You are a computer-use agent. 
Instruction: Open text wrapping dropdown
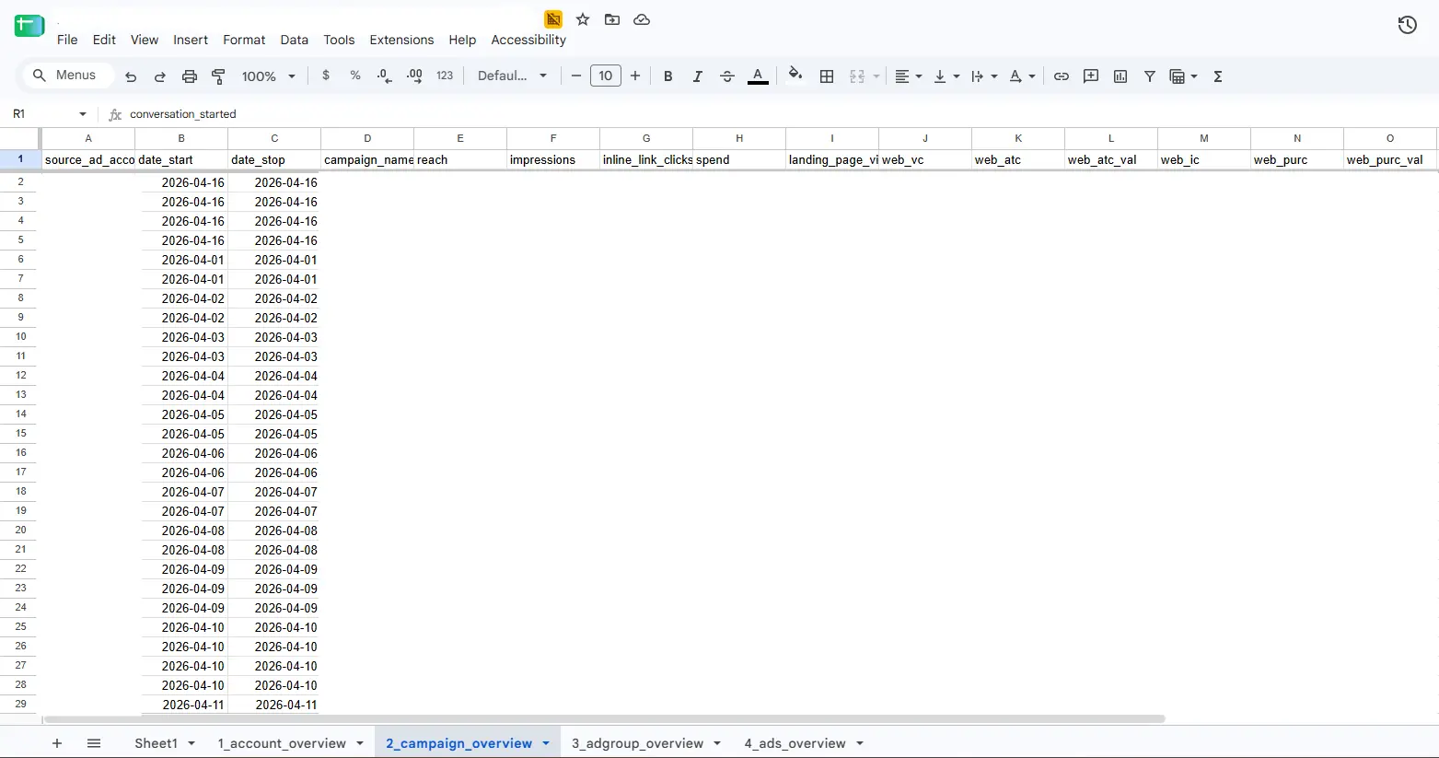[984, 76]
